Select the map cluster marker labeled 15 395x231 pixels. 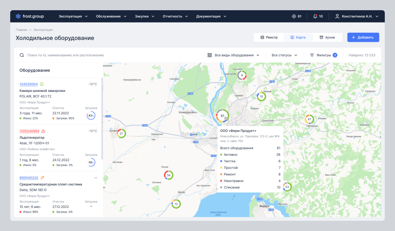pos(261,96)
